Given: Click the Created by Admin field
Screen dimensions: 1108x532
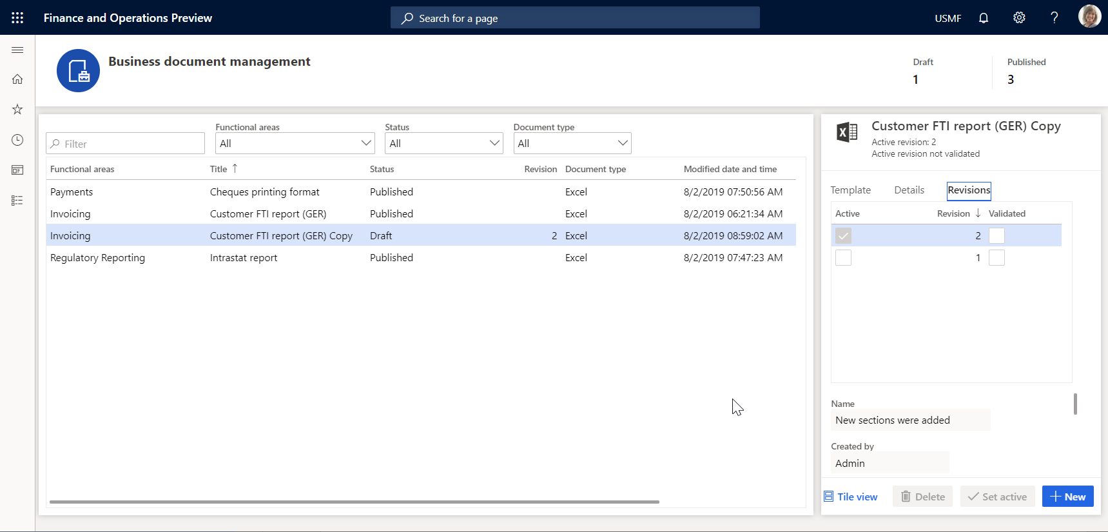Looking at the screenshot, I should point(889,463).
